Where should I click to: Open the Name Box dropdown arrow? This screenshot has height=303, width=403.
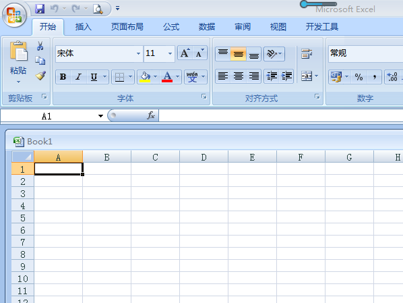[x=100, y=116]
